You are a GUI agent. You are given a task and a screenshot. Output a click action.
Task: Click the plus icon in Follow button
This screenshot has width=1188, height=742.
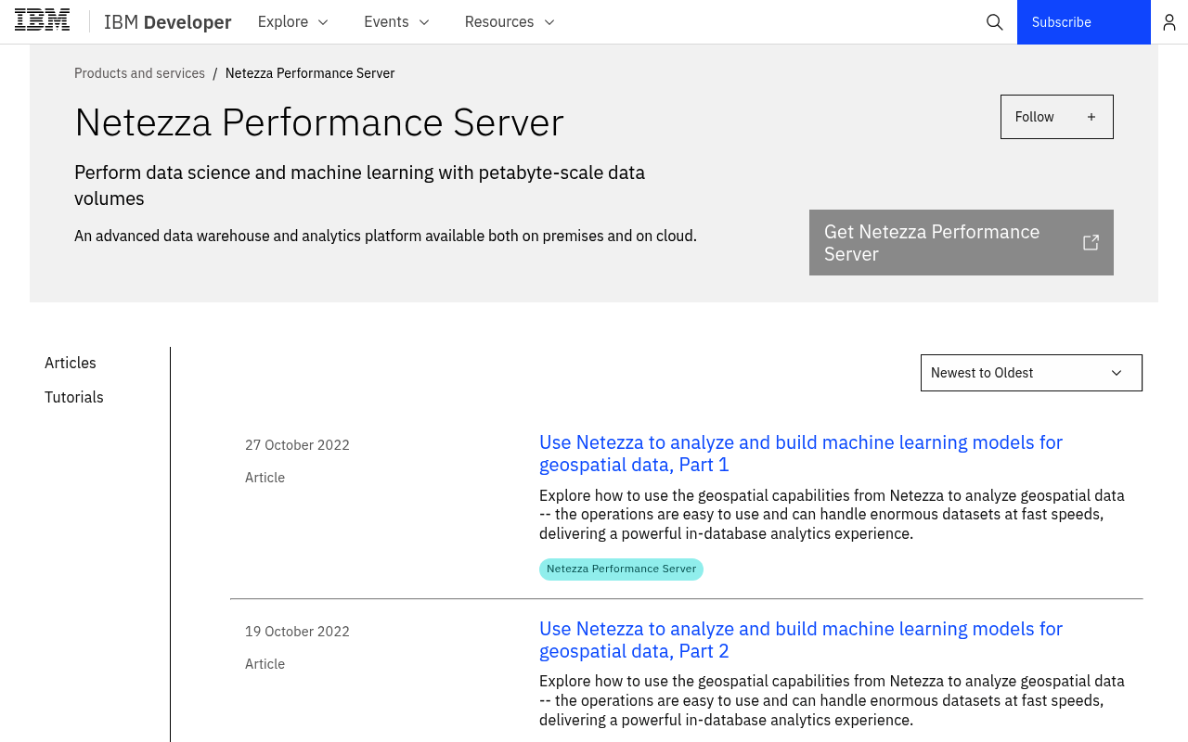pyautogui.click(x=1091, y=117)
